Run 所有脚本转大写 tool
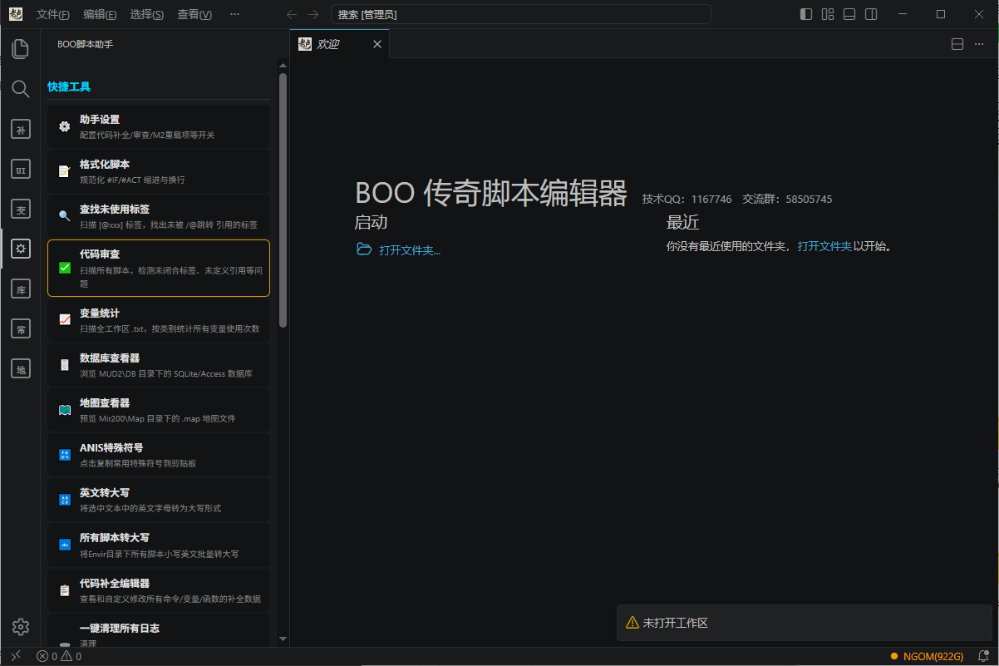Screen dimensions: 999x666 coord(159,545)
